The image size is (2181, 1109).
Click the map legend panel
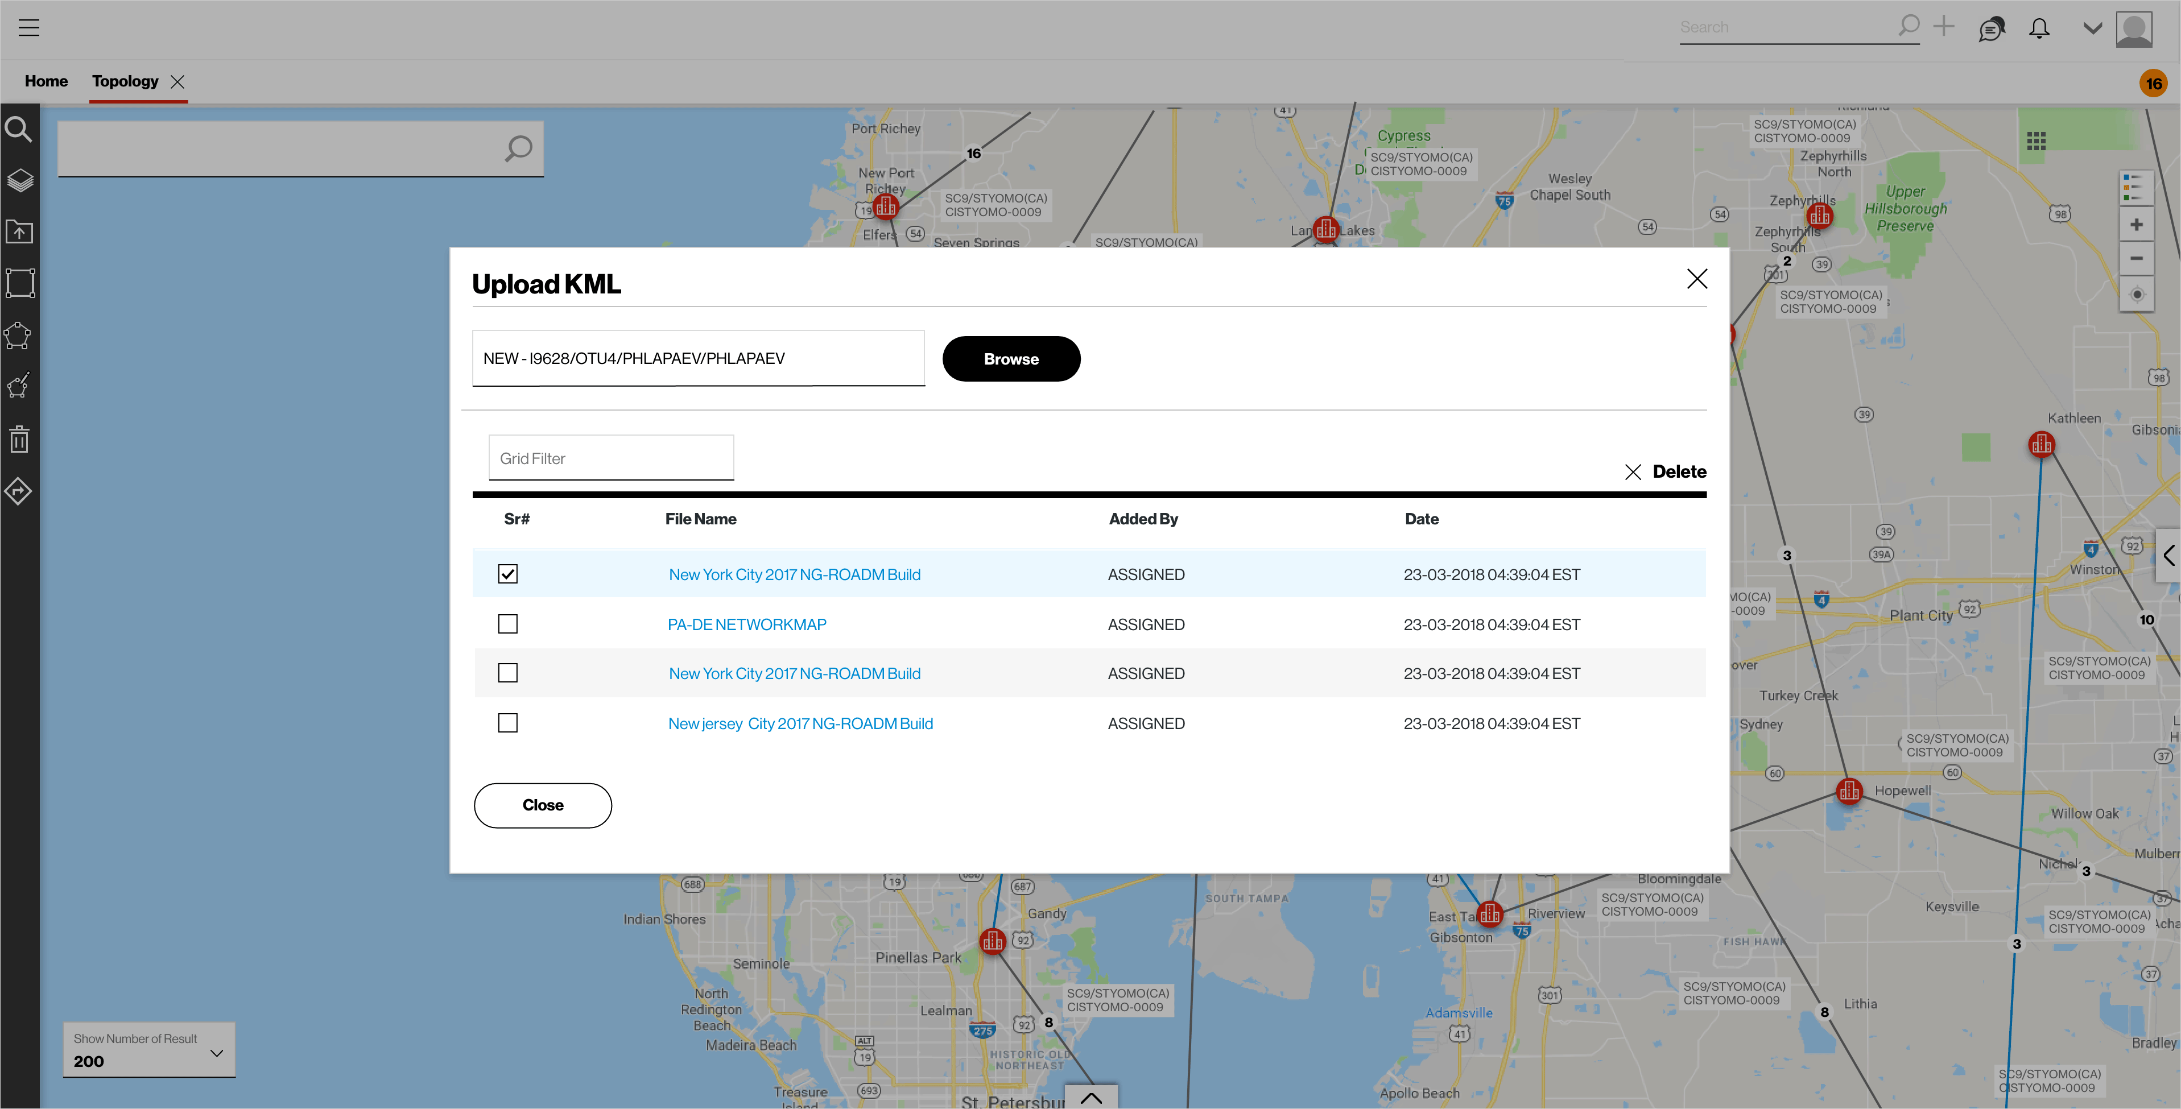(x=2136, y=187)
